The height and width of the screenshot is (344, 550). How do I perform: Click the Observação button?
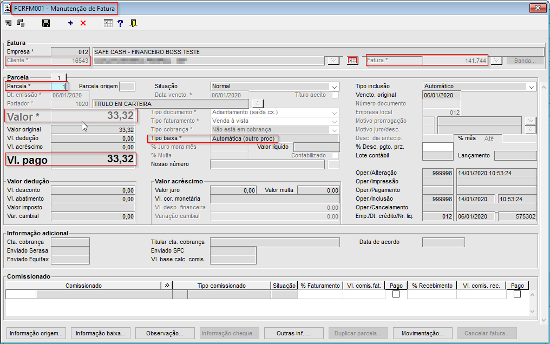(x=165, y=333)
